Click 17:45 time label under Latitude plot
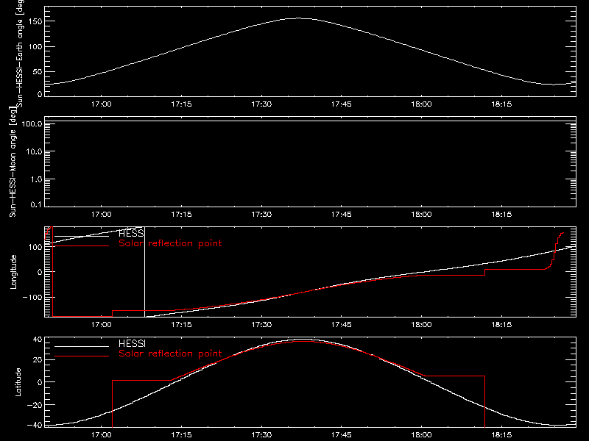The width and height of the screenshot is (589, 441). coord(342,435)
